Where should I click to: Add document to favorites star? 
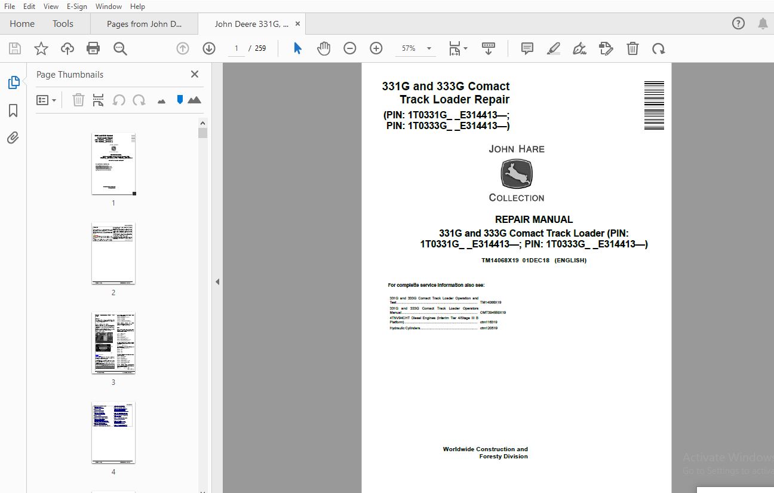[41, 48]
